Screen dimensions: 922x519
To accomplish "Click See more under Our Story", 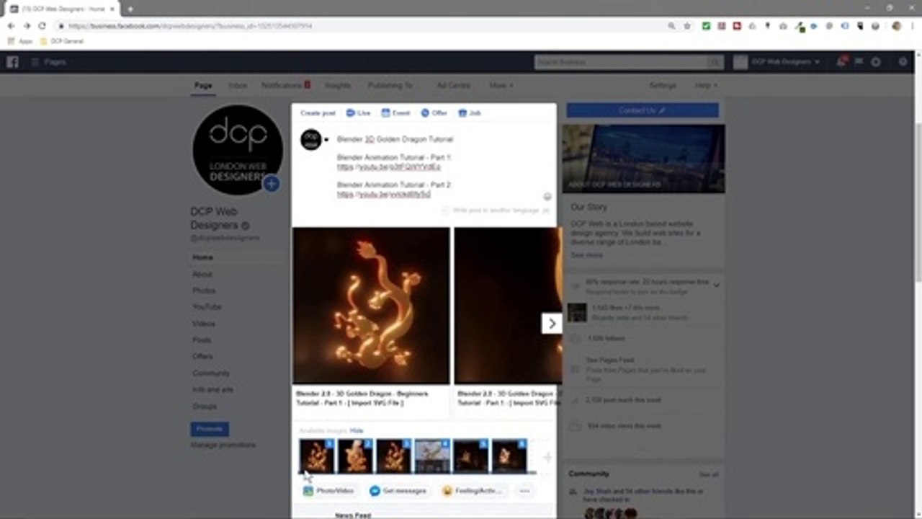I will pos(586,255).
